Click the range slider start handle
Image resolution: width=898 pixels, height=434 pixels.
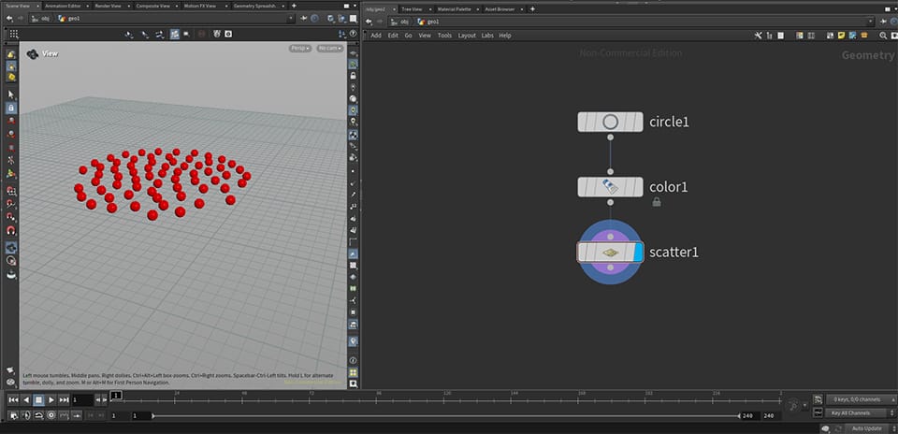coord(152,415)
